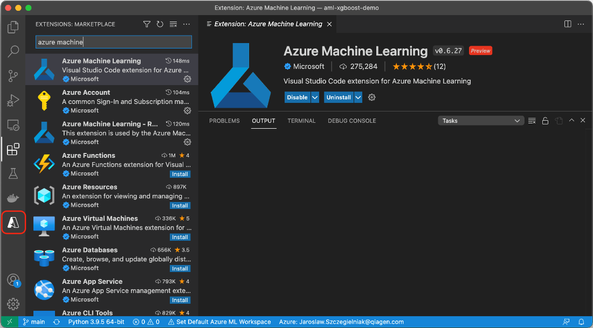Open Extensions view more actions menu
The width and height of the screenshot is (593, 328).
point(187,24)
